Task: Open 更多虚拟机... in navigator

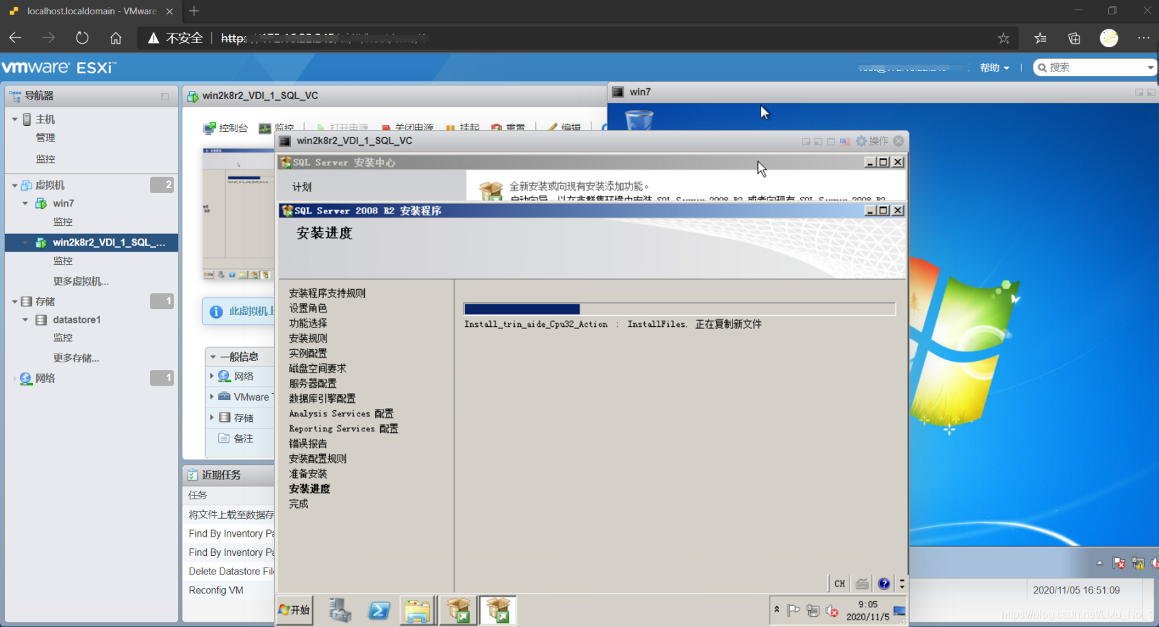Action: 81,281
